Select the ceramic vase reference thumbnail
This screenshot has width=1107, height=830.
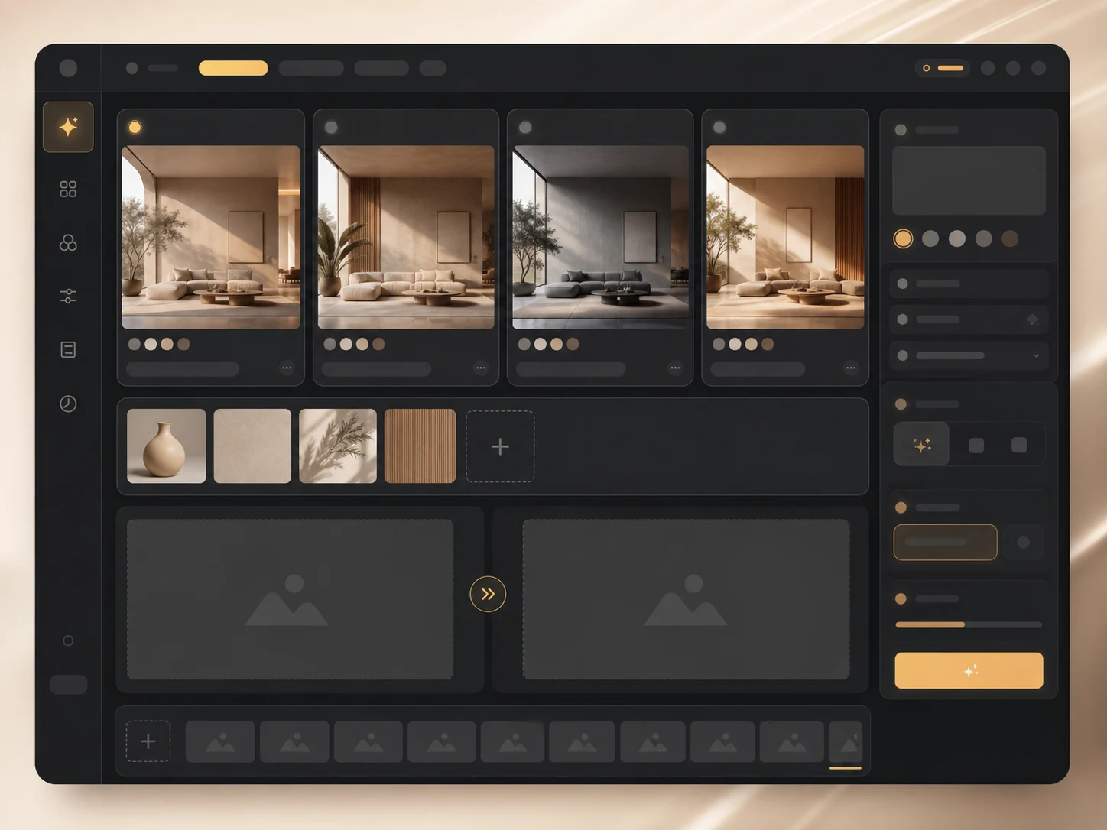167,446
